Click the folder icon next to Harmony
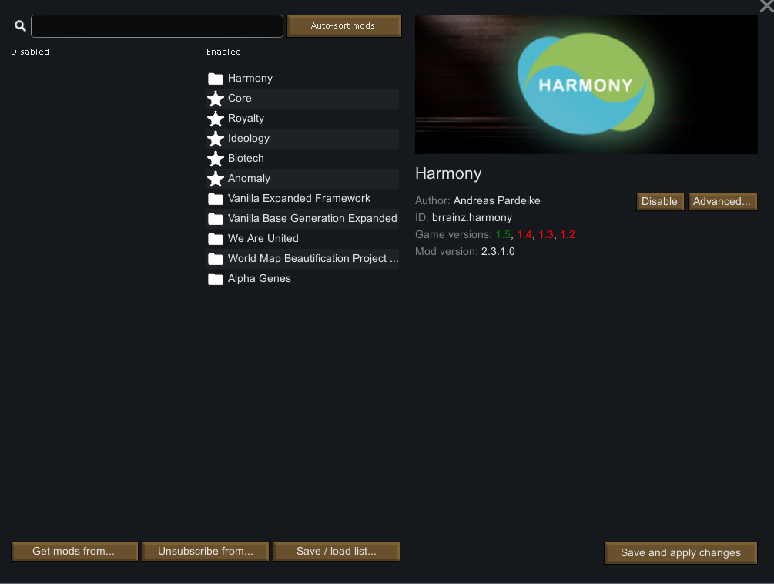Image resolution: width=774 pixels, height=584 pixels. [216, 79]
